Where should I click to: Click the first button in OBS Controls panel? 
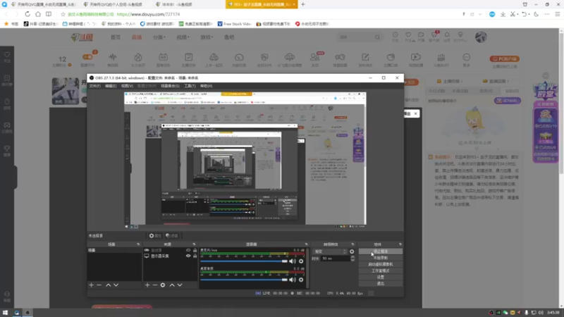point(381,251)
